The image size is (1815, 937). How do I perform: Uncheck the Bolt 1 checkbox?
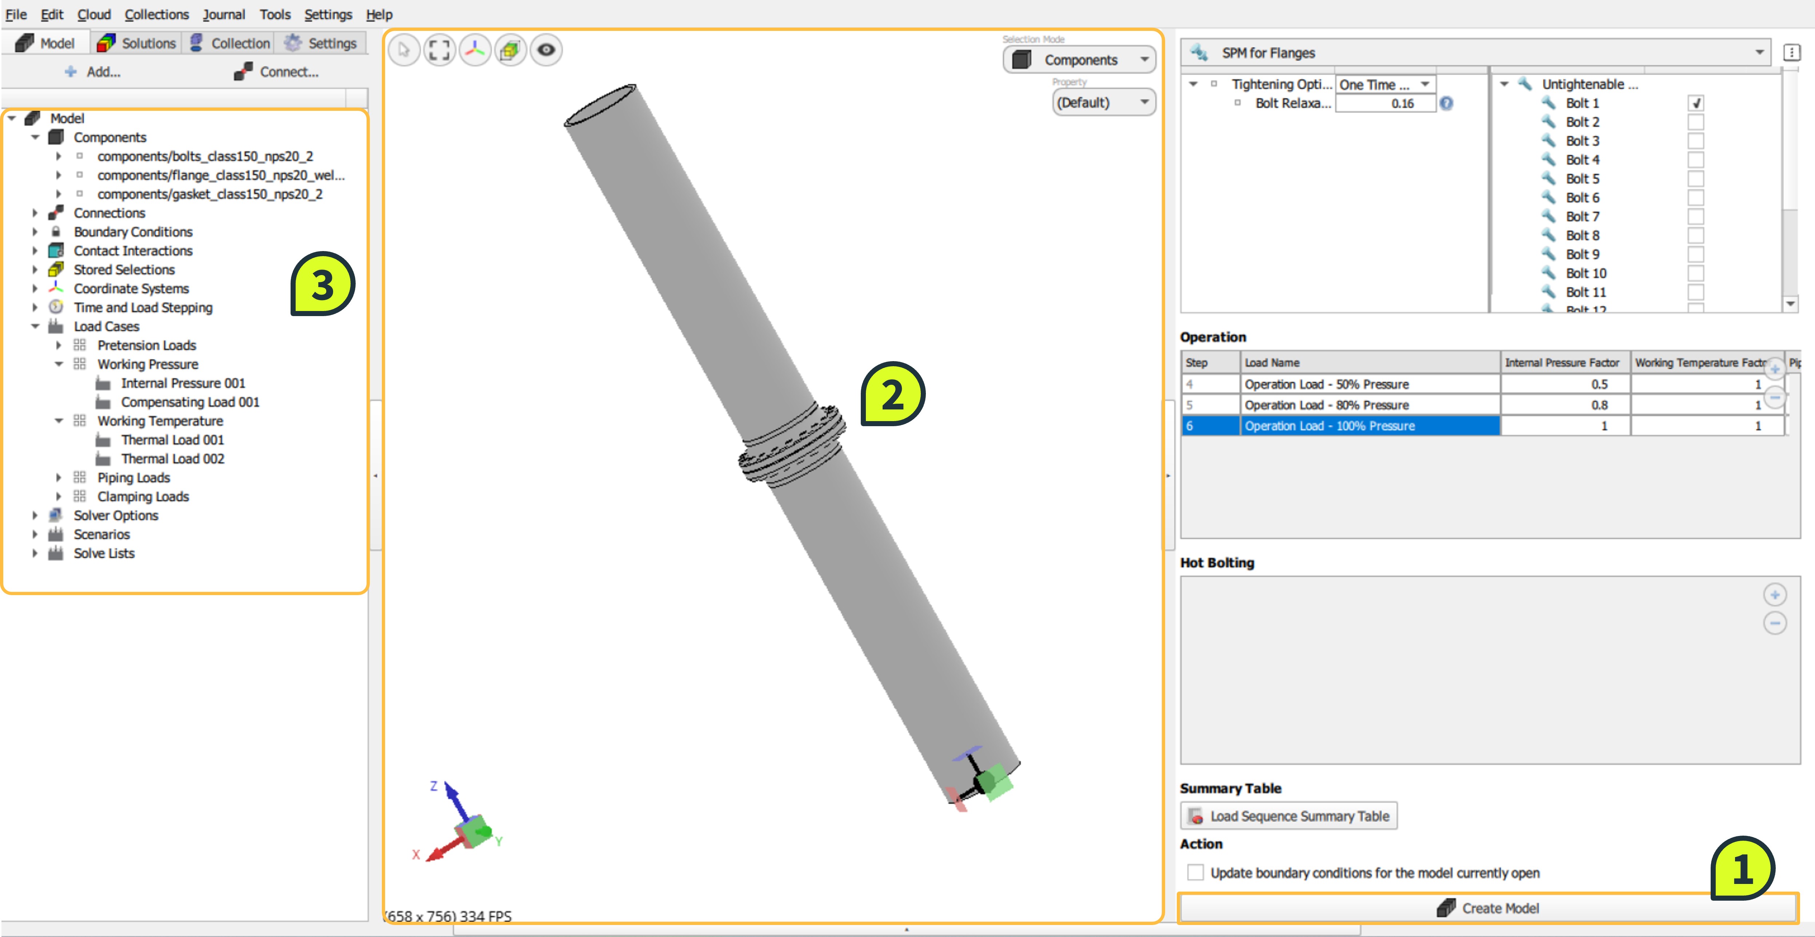[1696, 104]
